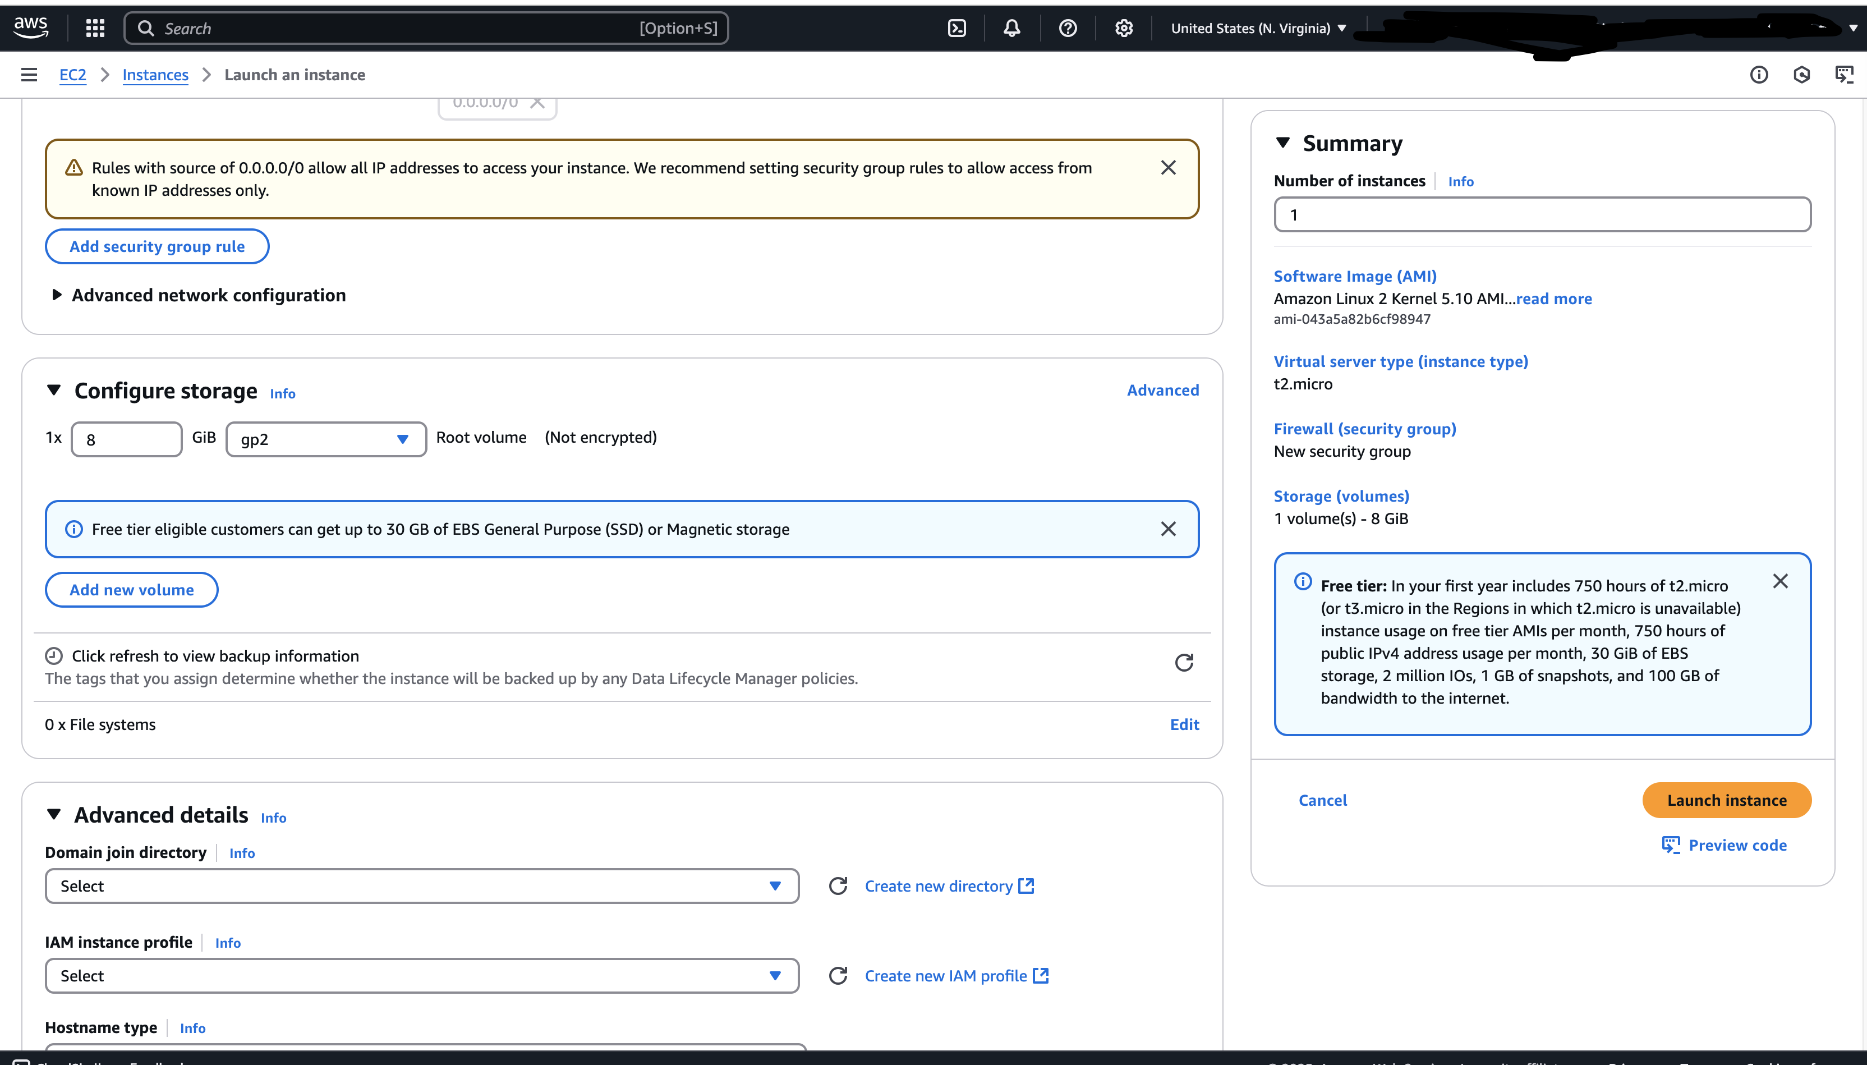Click the info icon in the Free tier box
The height and width of the screenshot is (1065, 1867).
pyautogui.click(x=1303, y=581)
